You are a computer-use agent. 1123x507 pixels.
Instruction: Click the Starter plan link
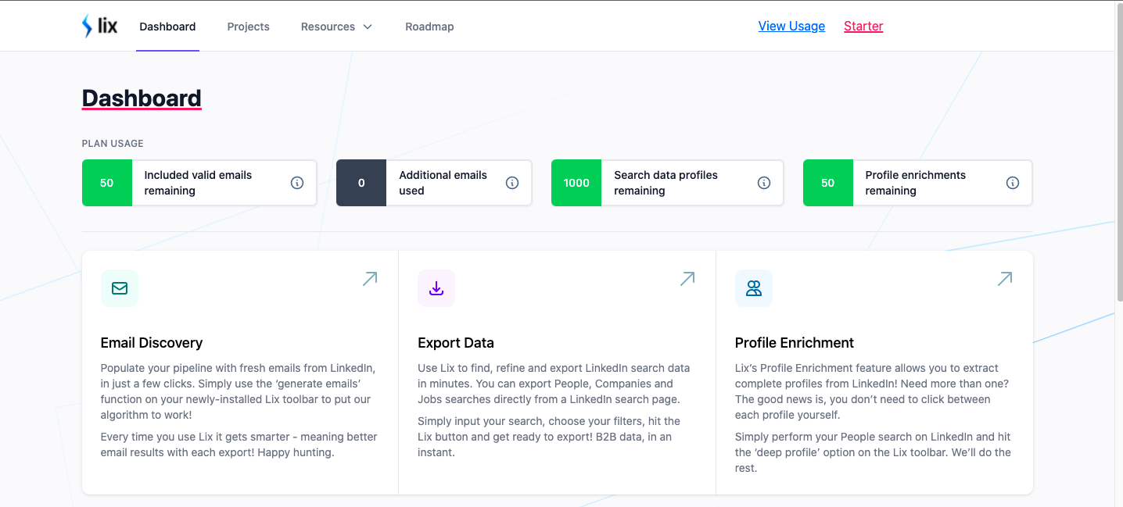[863, 27]
